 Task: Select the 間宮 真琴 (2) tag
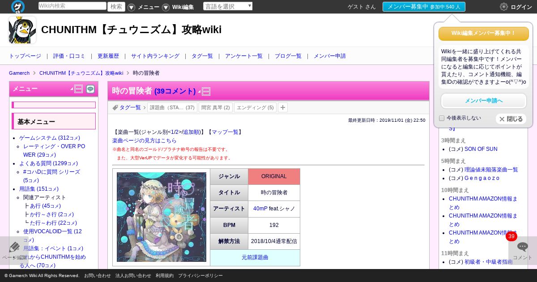coord(215,107)
